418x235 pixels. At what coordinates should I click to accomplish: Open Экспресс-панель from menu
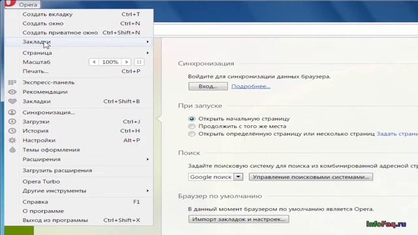point(79,83)
